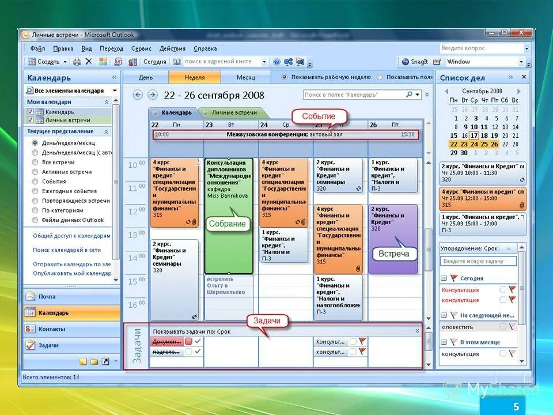Click the search magnifier in calendar search
Image resolution: width=553 pixels, height=415 pixels.
pos(409,95)
